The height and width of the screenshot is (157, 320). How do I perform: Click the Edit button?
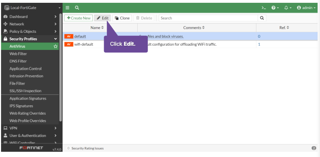point(103,18)
